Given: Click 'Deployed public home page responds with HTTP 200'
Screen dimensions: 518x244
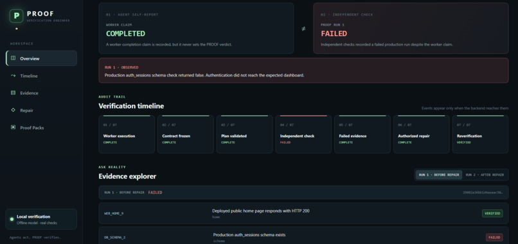Looking at the screenshot, I should point(261,211).
